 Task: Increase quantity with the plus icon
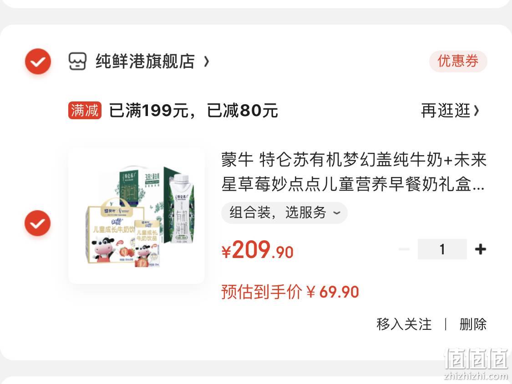480,249
